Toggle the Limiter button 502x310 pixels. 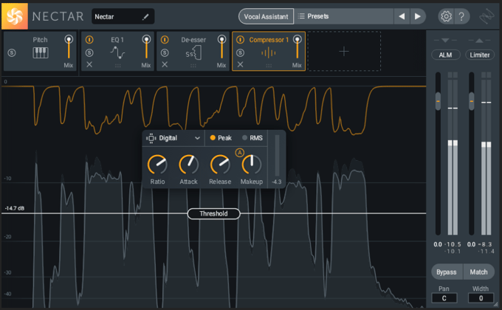coord(480,55)
